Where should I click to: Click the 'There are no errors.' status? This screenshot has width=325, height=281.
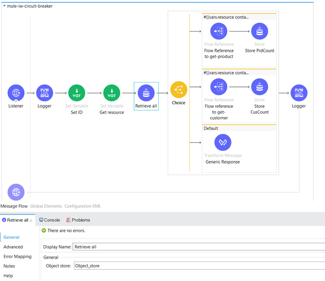[x=66, y=231]
